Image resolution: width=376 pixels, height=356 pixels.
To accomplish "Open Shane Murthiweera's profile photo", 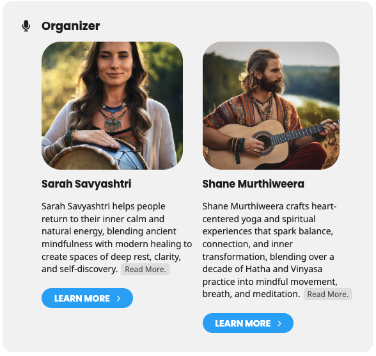I will pos(271,106).
